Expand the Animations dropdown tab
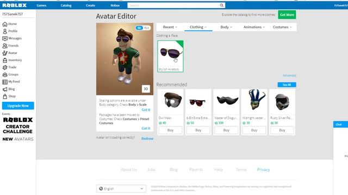348x195 pixels. pyautogui.click(x=254, y=27)
